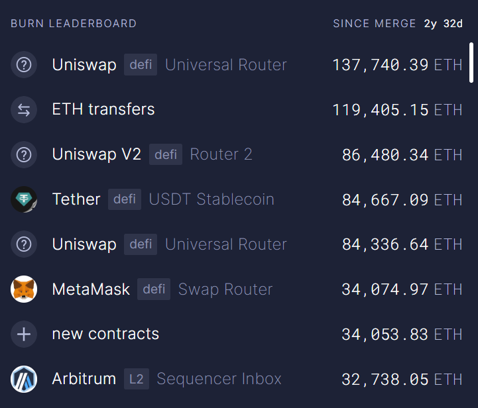478x408 pixels.
Task: Click the leaderboard vertical scrollbar thumb
Action: click(x=471, y=61)
